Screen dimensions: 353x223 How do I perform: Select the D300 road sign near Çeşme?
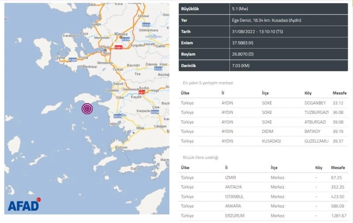73,60
